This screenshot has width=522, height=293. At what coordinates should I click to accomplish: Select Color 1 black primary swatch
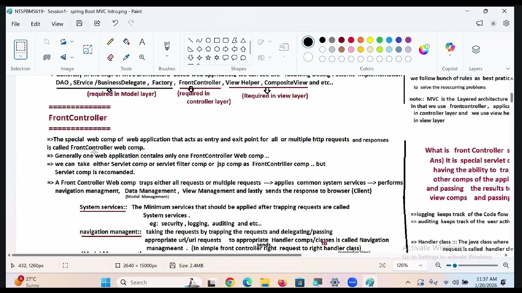(x=308, y=42)
